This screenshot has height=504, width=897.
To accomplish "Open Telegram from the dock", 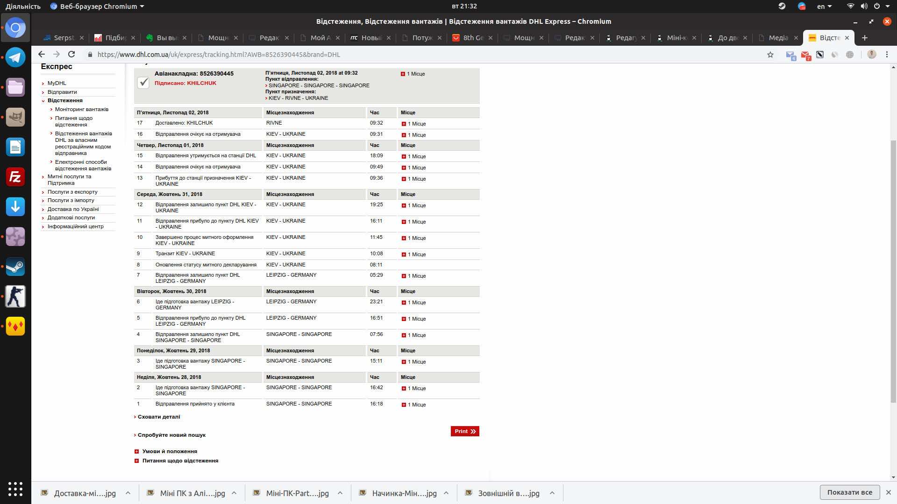I will coord(15,57).
